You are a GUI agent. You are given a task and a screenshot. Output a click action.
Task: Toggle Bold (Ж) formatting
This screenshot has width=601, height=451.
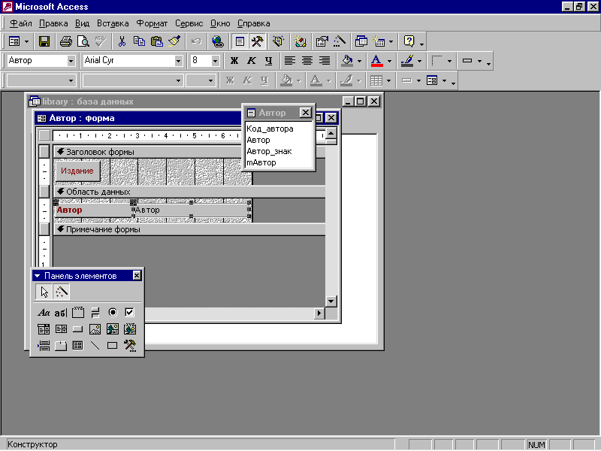pyautogui.click(x=234, y=61)
